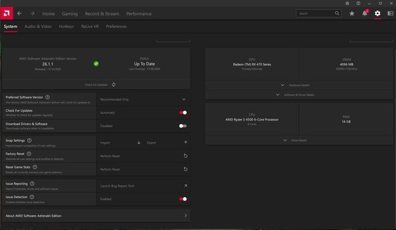Click the Reset Game Stats reset icon
This screenshot has height=230, width=396.
[x=186, y=169]
